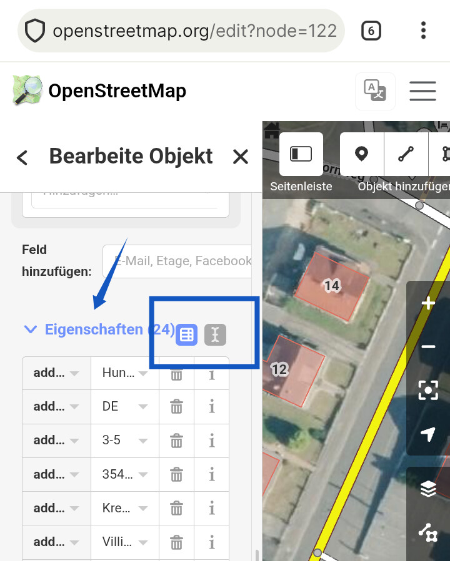Tap the shield site-security icon
This screenshot has width=450, height=561.
pyautogui.click(x=35, y=31)
